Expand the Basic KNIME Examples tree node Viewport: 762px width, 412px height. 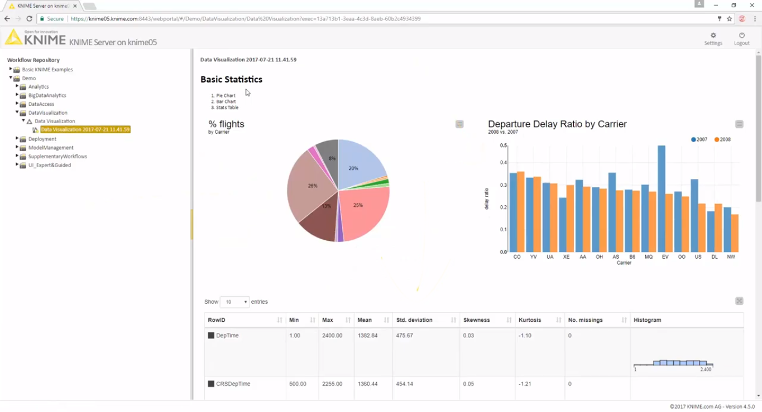(9, 69)
